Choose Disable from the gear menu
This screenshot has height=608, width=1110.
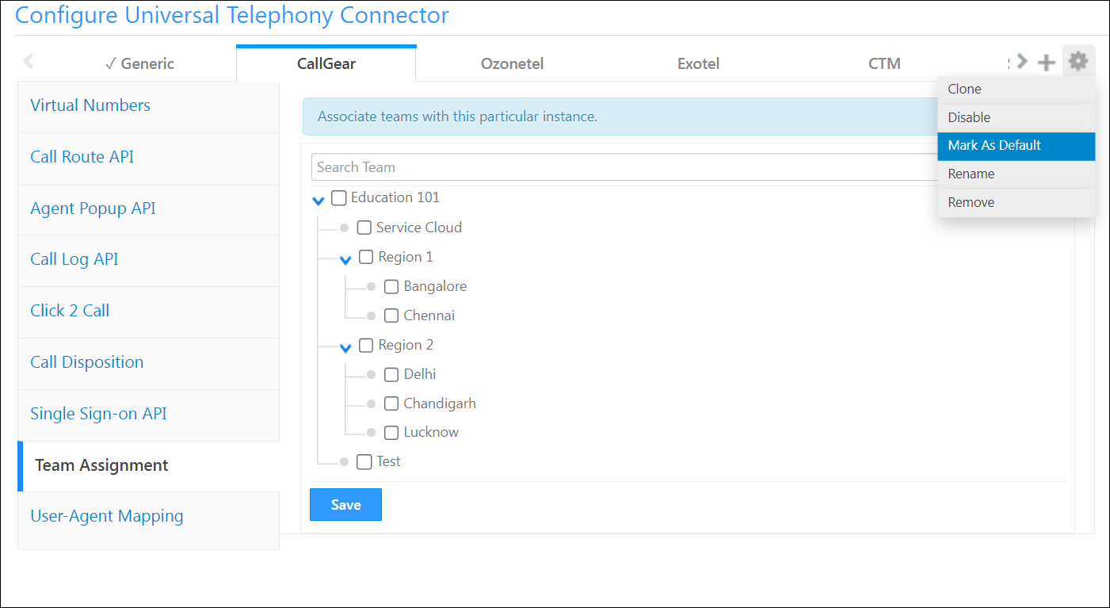pyautogui.click(x=1017, y=117)
